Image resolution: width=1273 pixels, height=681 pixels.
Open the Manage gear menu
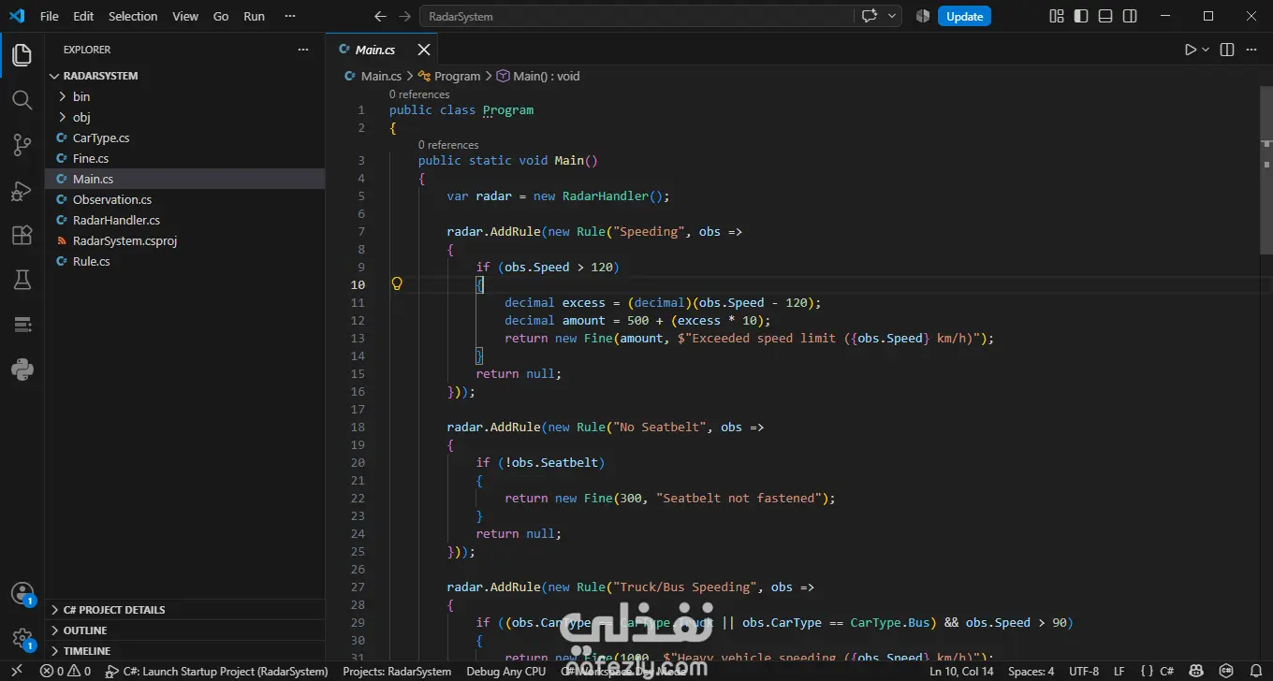pos(22,639)
